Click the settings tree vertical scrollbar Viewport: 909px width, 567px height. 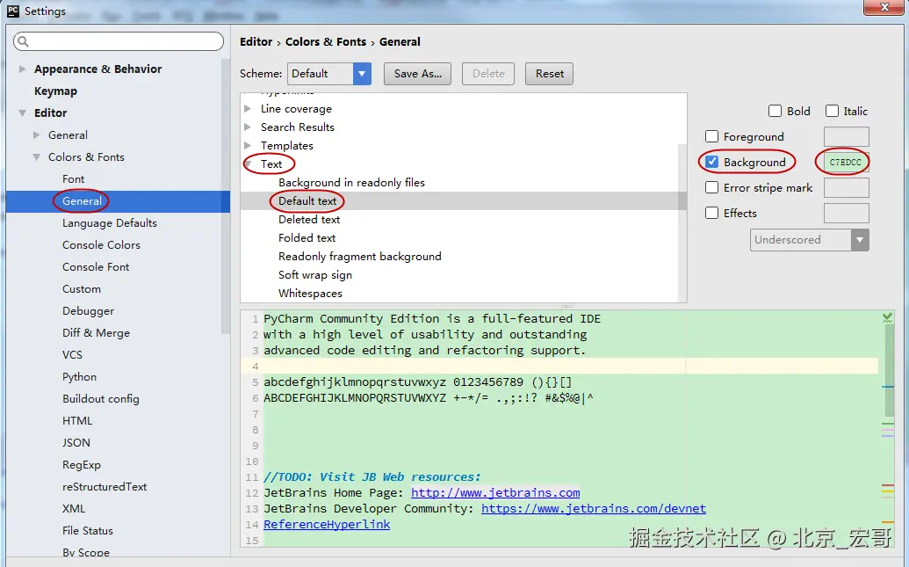click(x=226, y=197)
